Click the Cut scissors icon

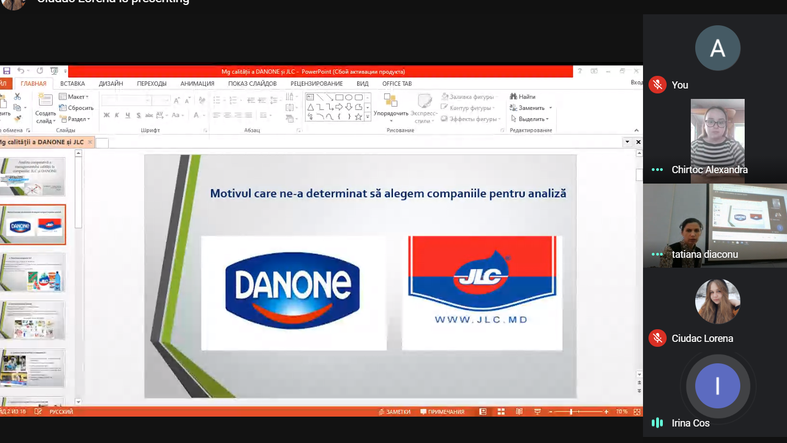[x=18, y=97]
